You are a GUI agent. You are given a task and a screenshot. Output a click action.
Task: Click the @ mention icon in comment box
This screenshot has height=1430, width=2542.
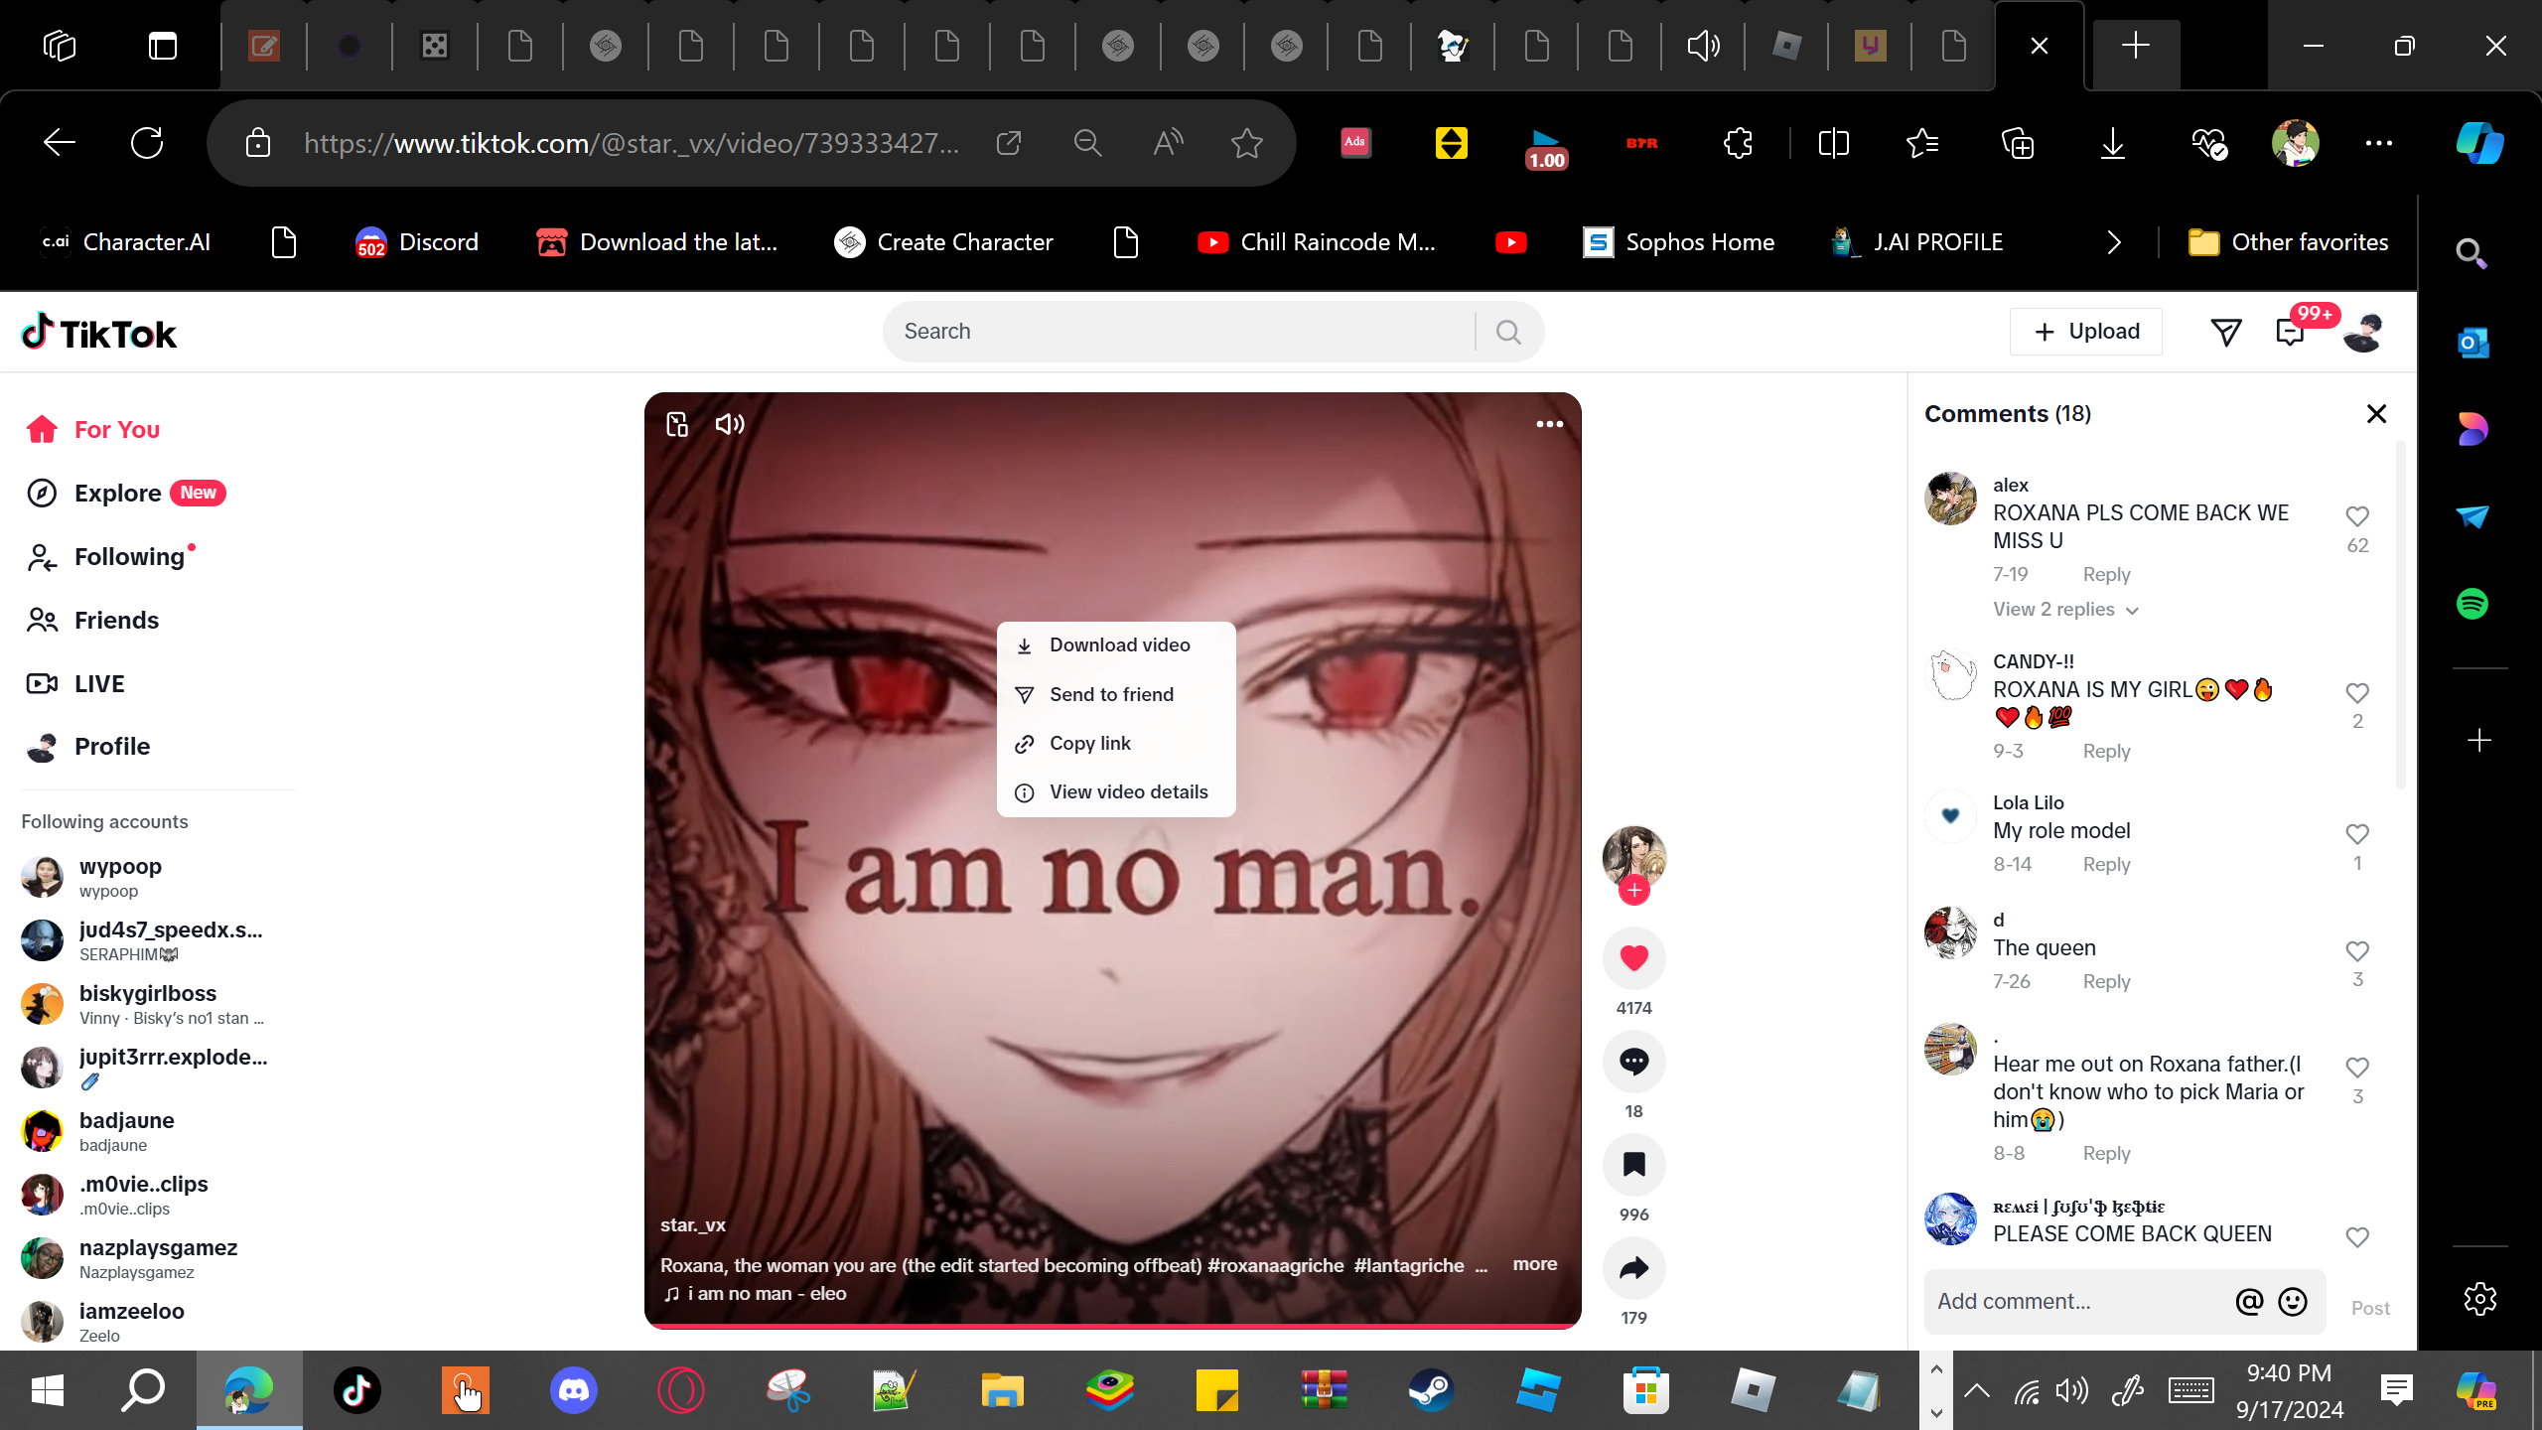tap(2249, 1301)
